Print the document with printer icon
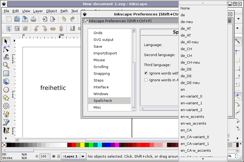The width and height of the screenshot is (244, 162). pos(33,19)
